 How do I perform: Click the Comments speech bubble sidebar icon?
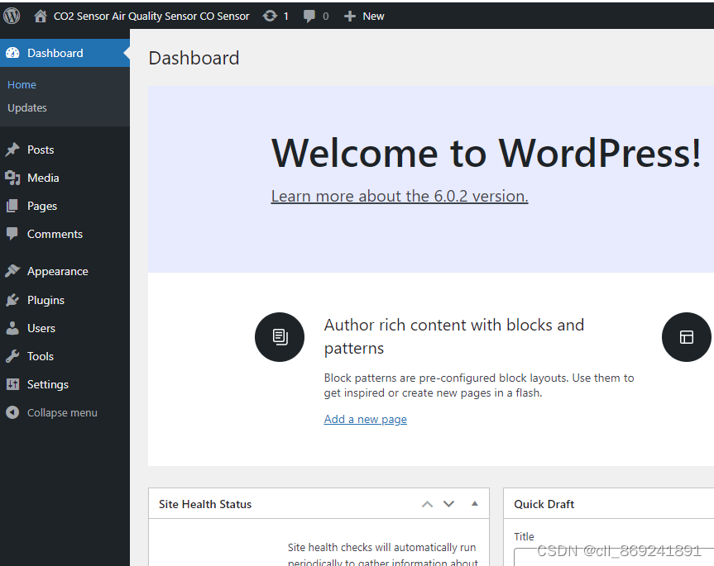[x=12, y=234]
